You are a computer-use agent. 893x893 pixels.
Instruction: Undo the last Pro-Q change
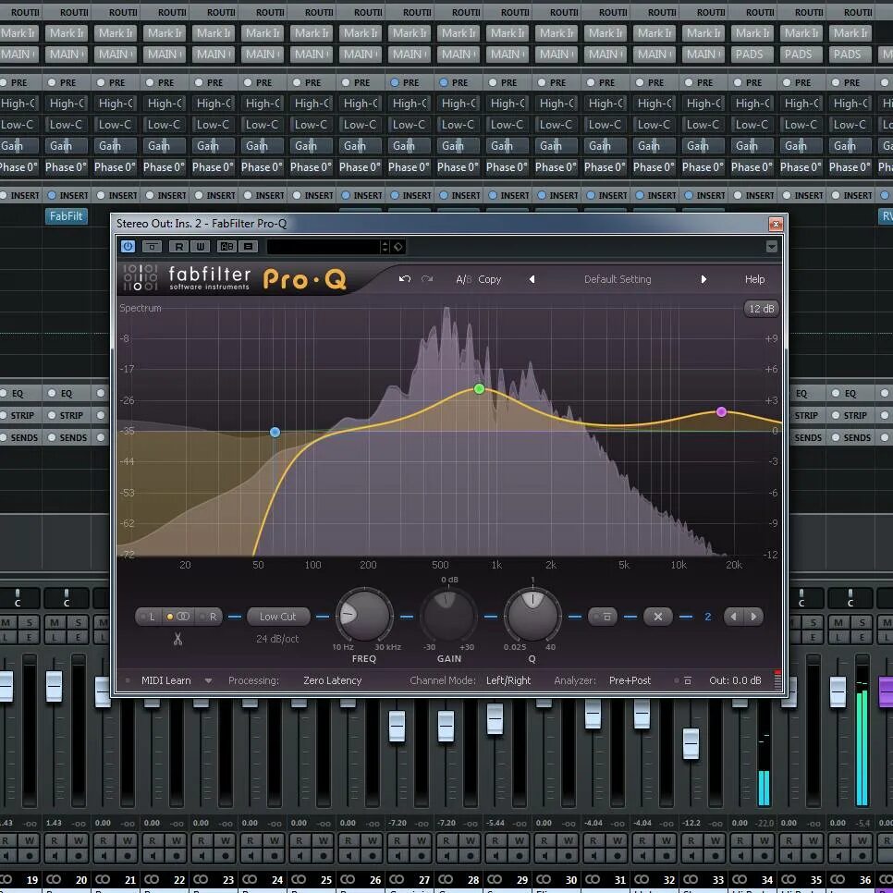click(x=404, y=278)
